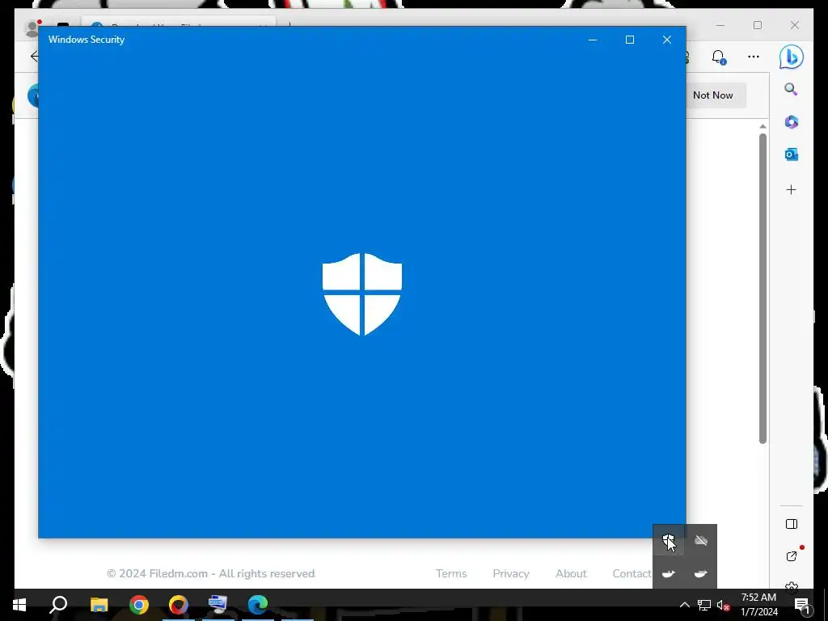Click the About footer link

pyautogui.click(x=571, y=573)
